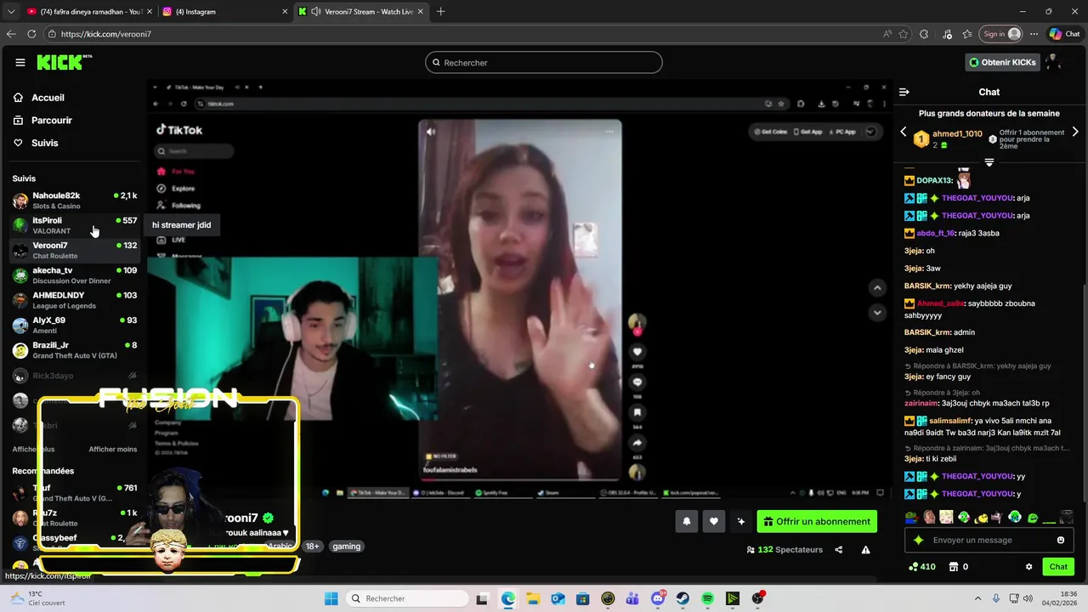Click the green sparkle icon in chat input

[918, 540]
